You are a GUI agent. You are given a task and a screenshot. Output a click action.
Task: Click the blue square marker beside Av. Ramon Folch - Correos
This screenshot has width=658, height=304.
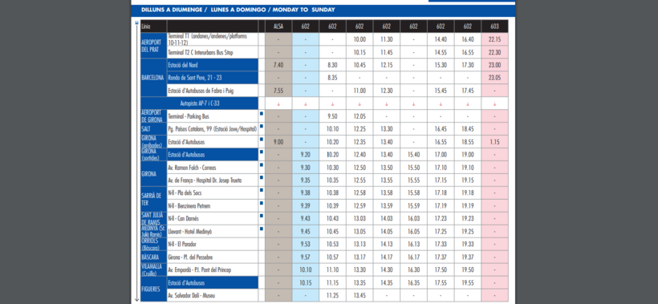tap(262, 164)
